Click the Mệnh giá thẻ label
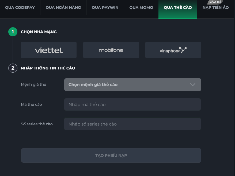This screenshot has width=235, height=176. (x=34, y=84)
